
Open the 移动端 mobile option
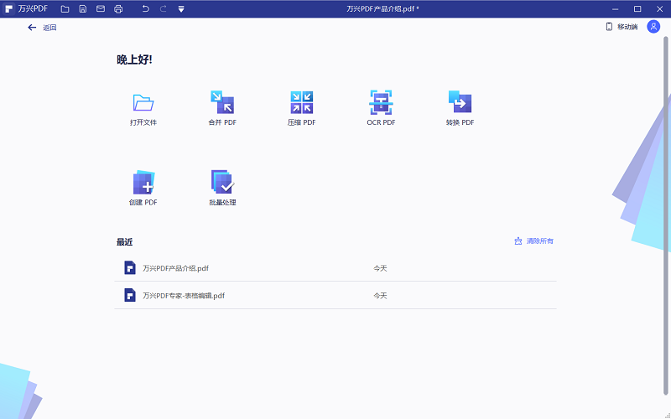tap(622, 27)
